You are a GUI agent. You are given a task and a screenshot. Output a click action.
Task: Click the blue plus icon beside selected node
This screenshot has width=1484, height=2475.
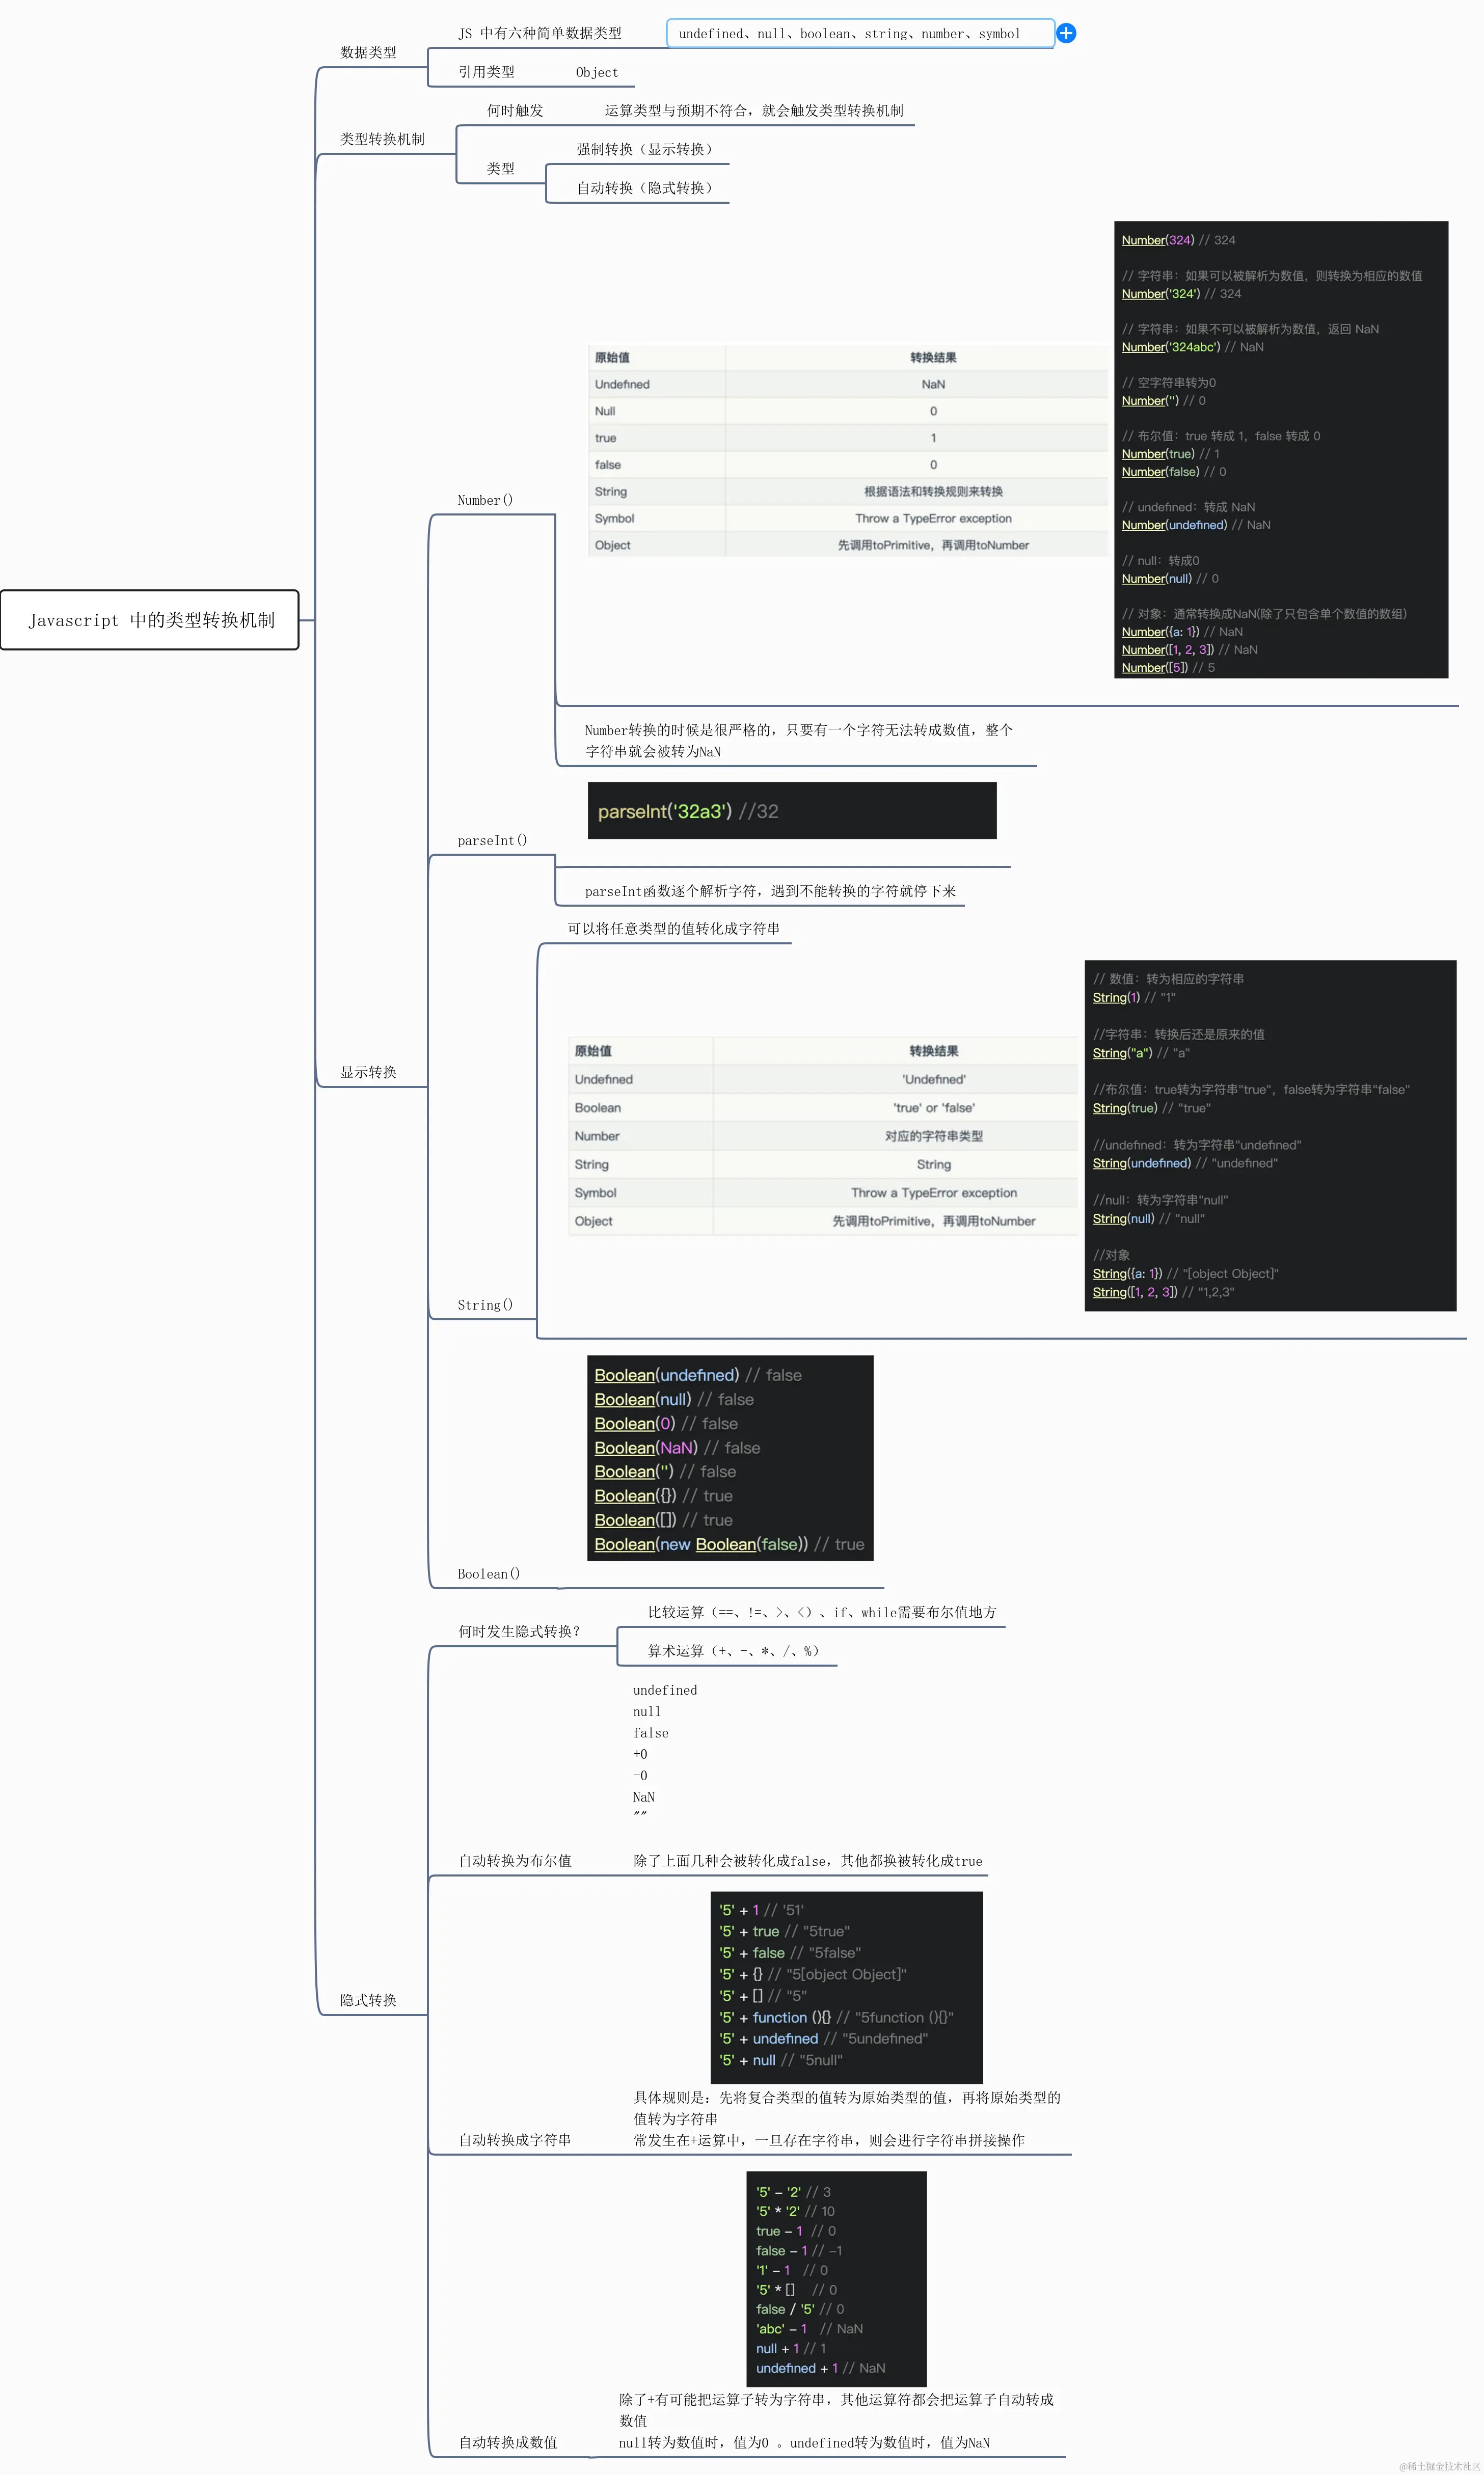click(1066, 33)
